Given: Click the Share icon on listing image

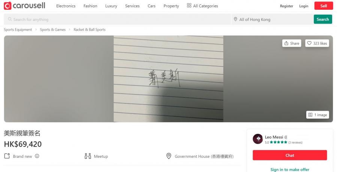Looking at the screenshot, I should point(286,43).
